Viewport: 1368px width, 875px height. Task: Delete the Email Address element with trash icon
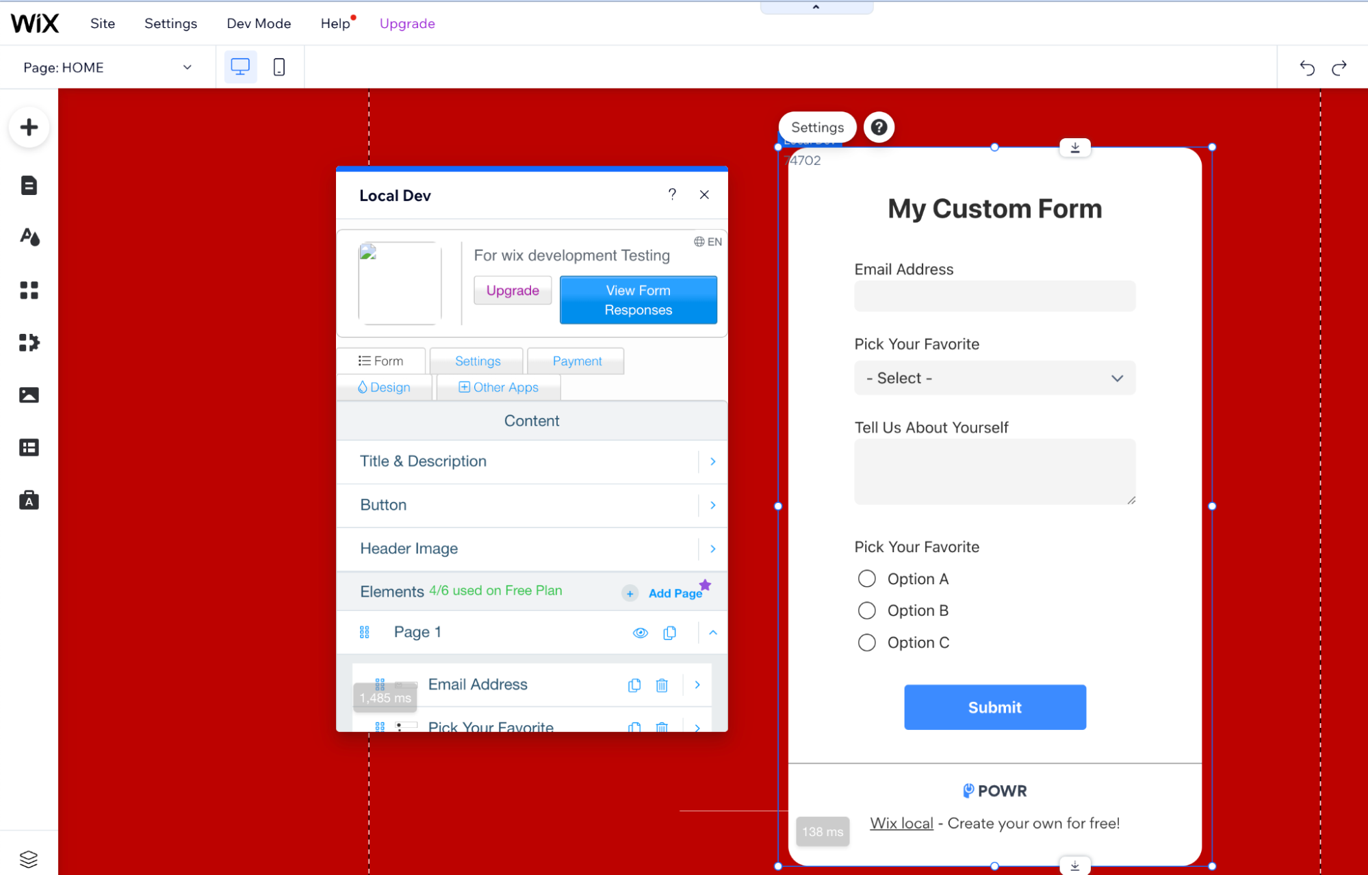coord(661,685)
